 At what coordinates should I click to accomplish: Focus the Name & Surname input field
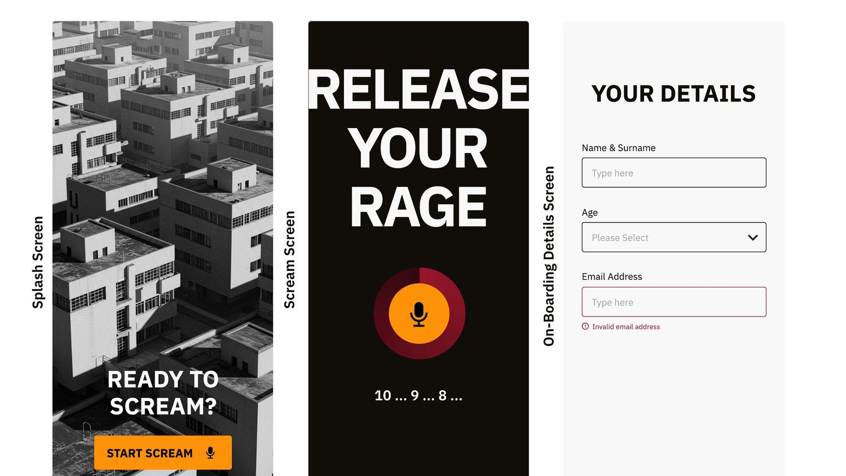click(x=674, y=173)
